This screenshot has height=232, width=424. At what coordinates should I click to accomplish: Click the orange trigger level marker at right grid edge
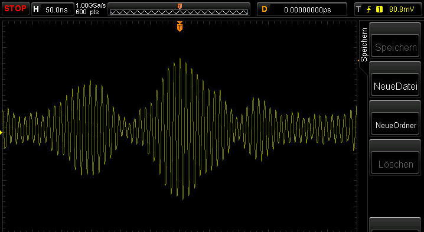[x=358, y=61]
